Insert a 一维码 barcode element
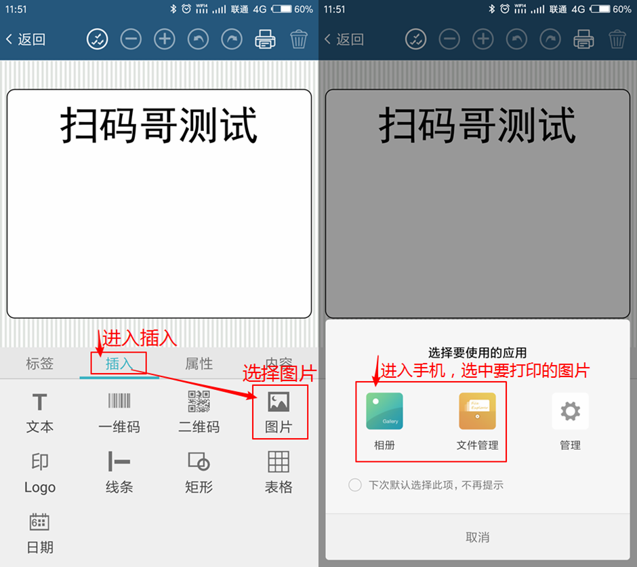The width and height of the screenshot is (637, 567). [119, 412]
